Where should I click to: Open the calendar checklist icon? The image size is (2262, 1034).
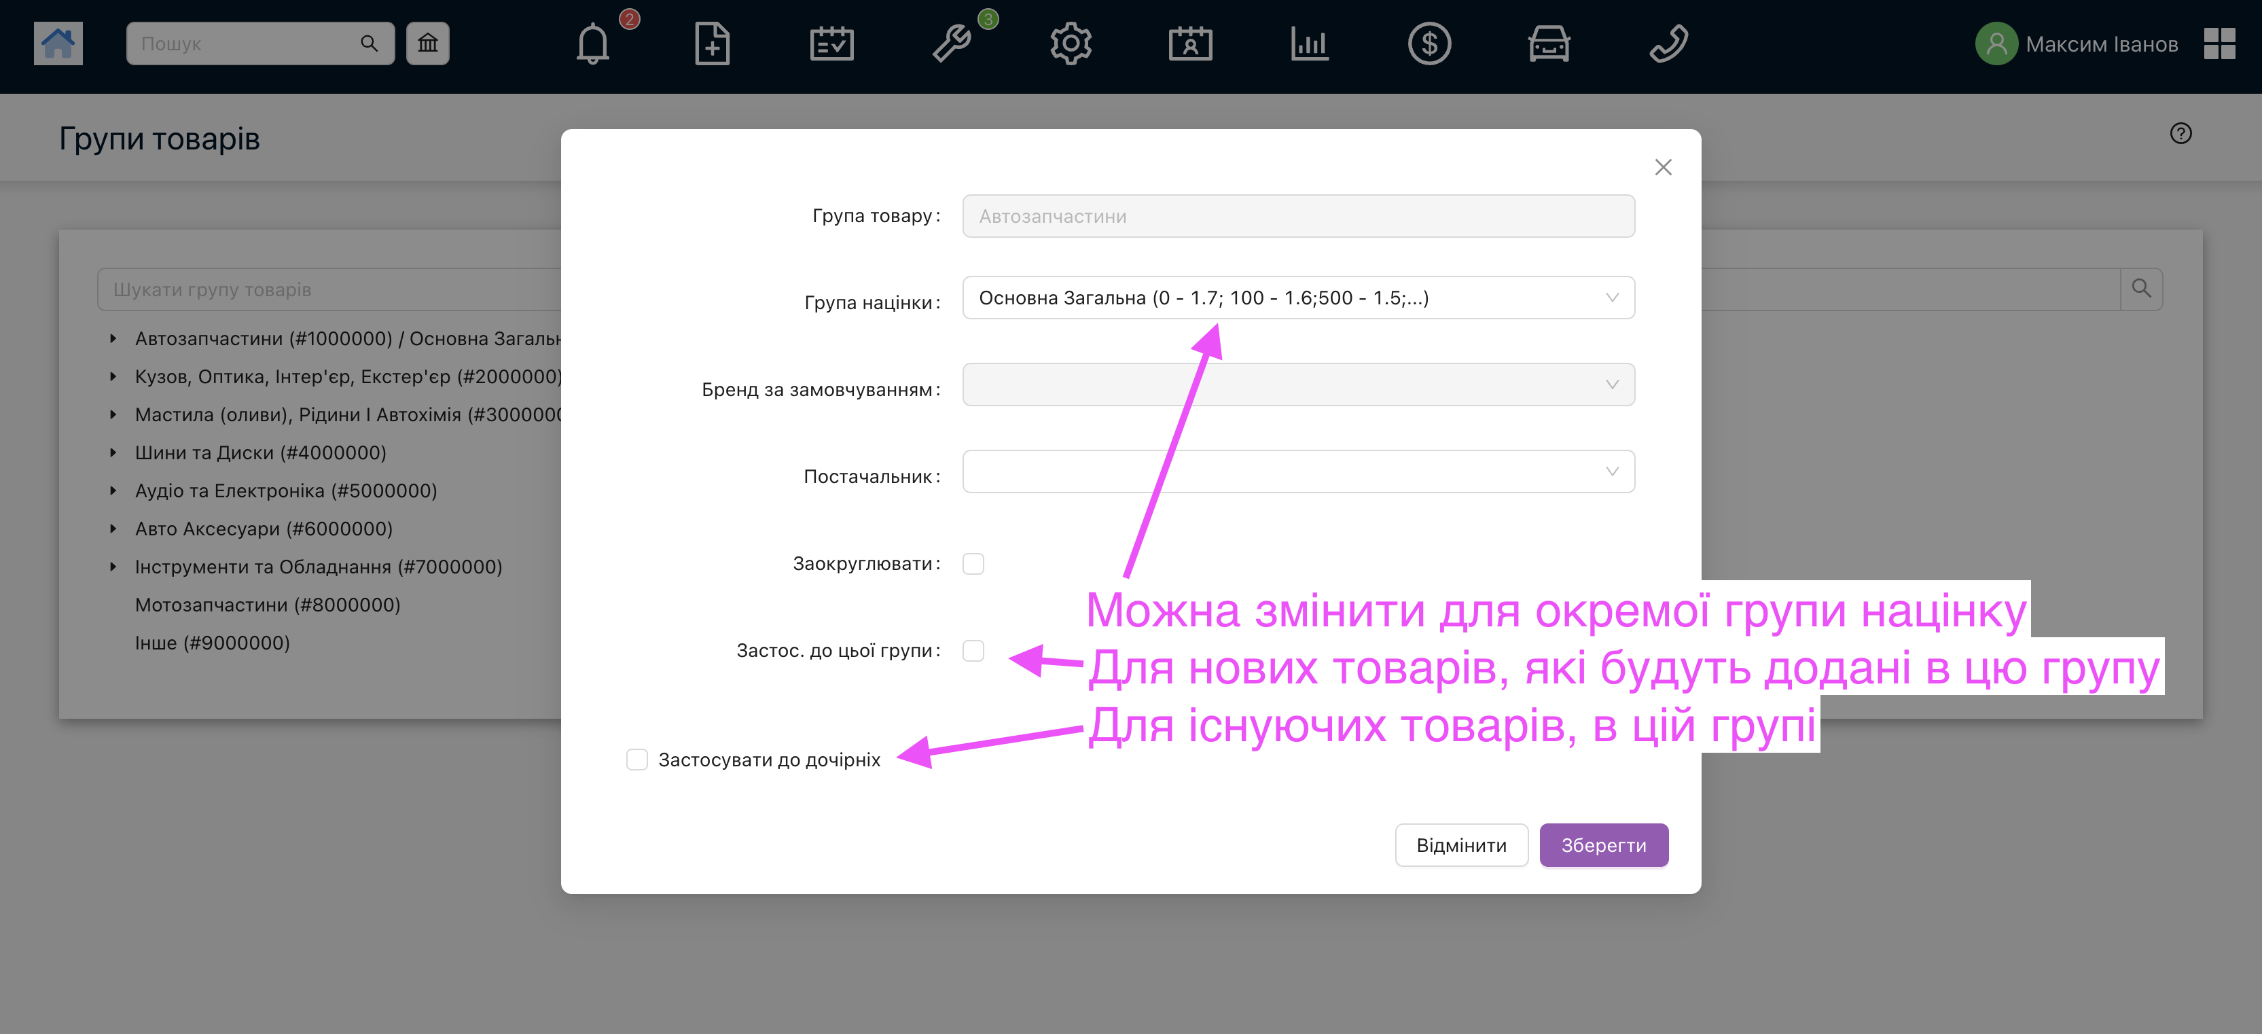[831, 43]
